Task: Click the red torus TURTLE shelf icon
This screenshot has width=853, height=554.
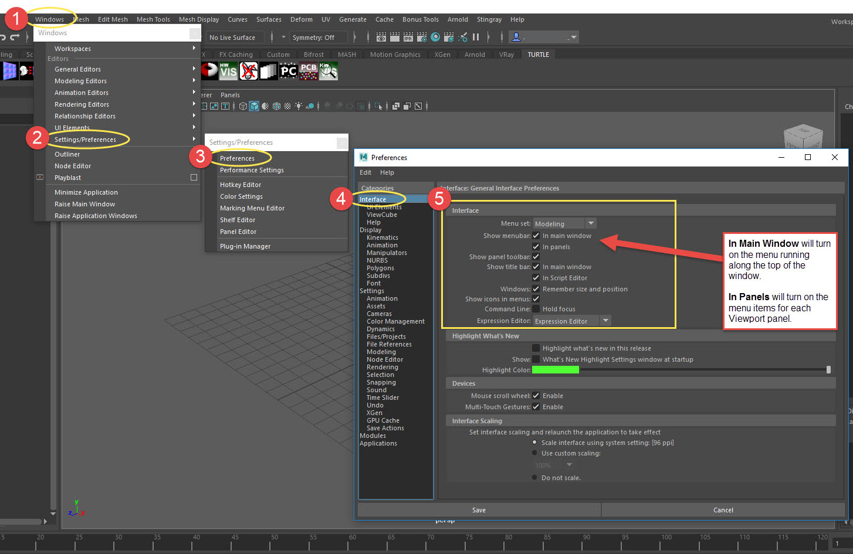Action: coord(209,72)
